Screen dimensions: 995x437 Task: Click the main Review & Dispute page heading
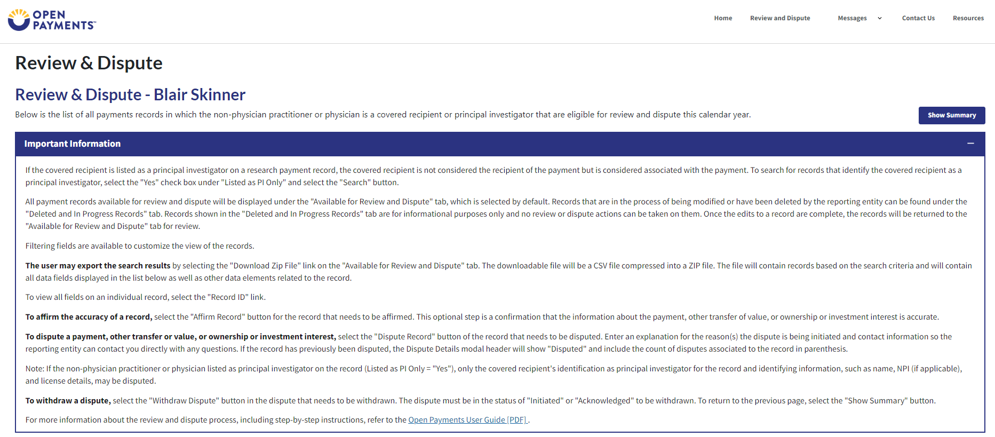89,63
